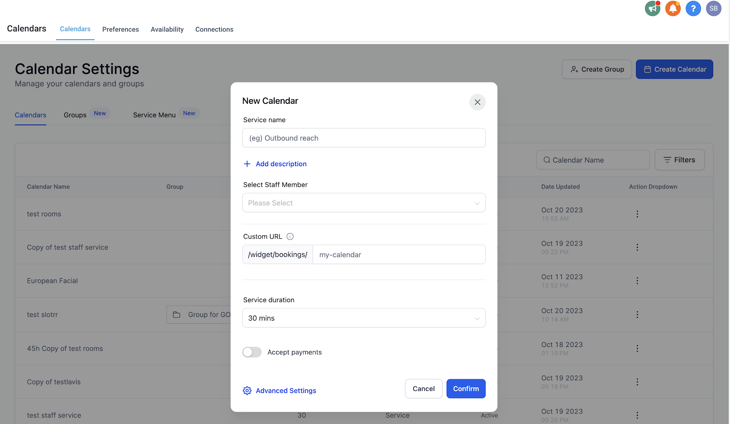The width and height of the screenshot is (730, 424).
Task: Click the blue help question mark icon
Action: click(x=693, y=8)
